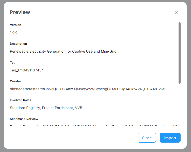Image resolution: width=191 pixels, height=152 pixels.
Task: Click the Involved Roles label
Action: point(21,100)
